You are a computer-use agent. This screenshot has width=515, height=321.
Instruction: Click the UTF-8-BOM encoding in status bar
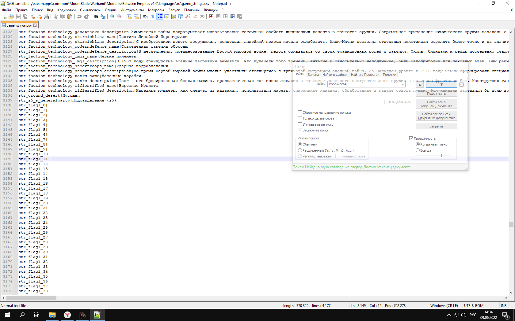click(474, 306)
